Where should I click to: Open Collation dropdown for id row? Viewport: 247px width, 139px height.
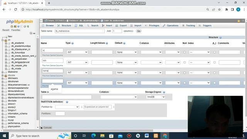tap(151, 52)
